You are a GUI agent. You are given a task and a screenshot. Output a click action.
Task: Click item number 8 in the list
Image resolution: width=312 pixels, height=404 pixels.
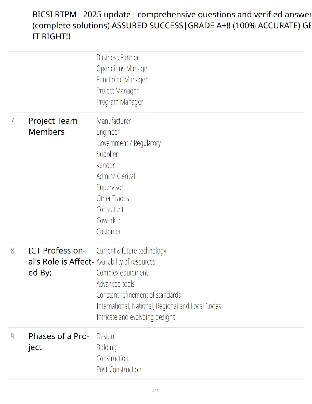(13, 251)
